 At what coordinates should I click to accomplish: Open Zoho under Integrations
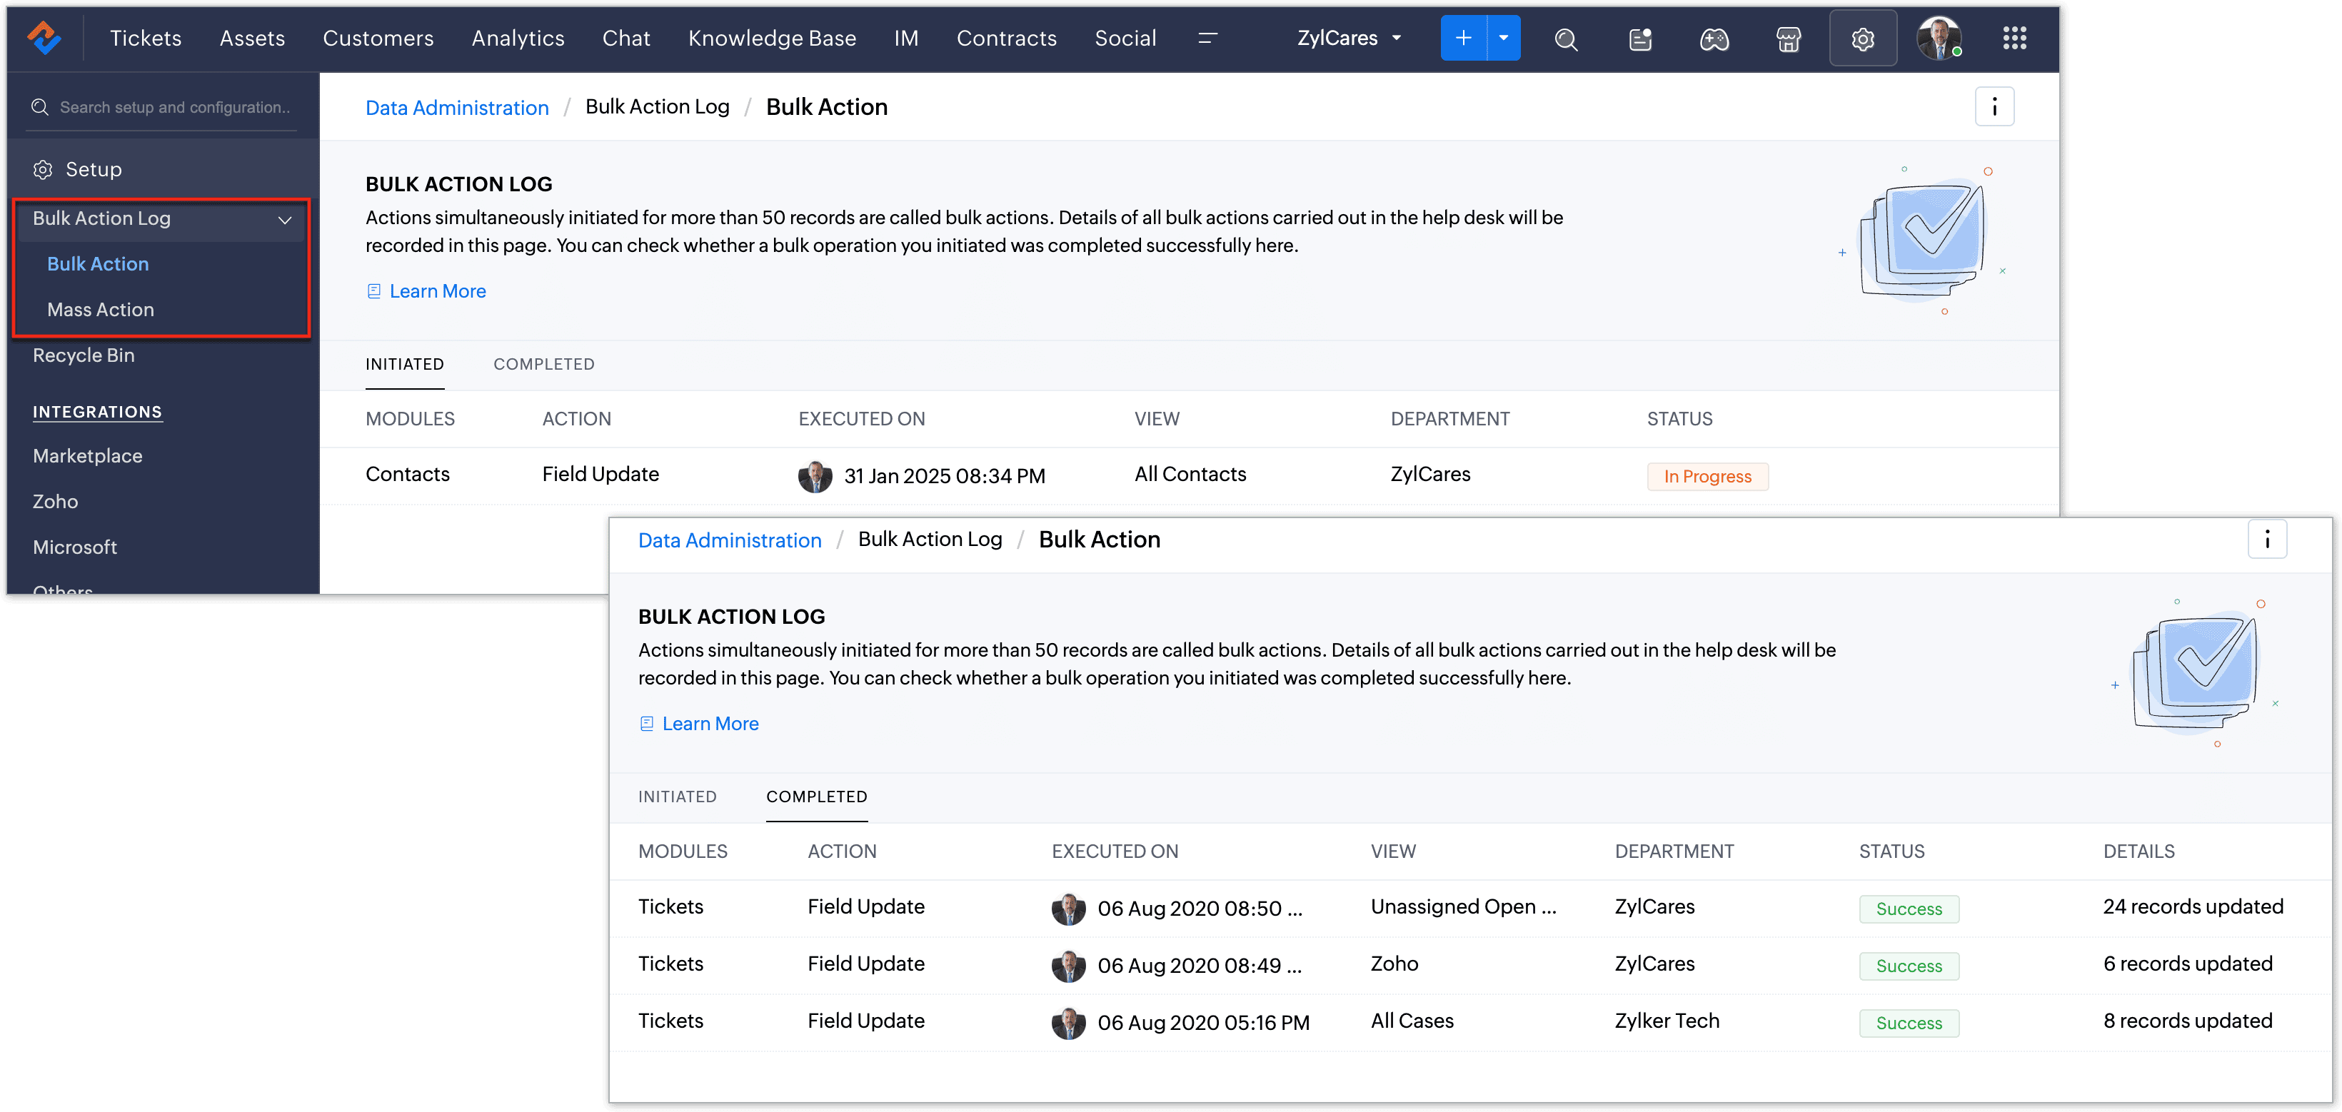coord(56,502)
